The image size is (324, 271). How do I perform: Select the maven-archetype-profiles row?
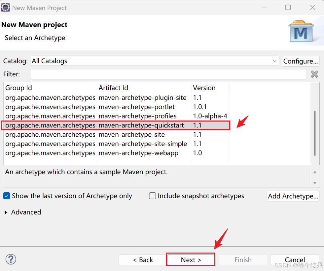[116, 116]
